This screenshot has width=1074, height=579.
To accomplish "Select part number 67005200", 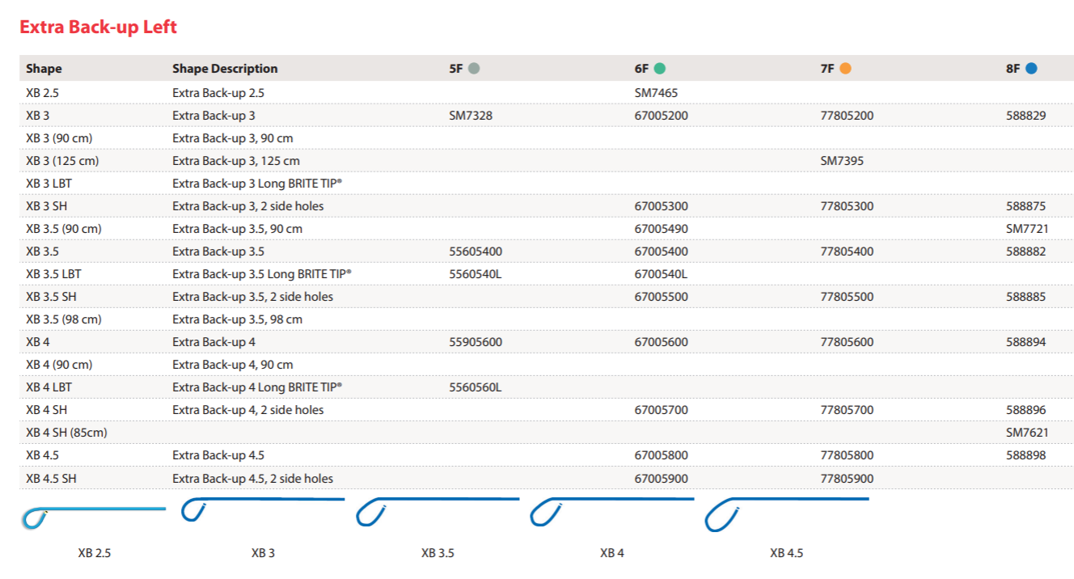I will click(662, 116).
